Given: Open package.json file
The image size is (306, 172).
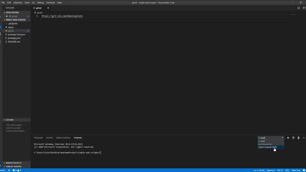Looking at the screenshot, I should (14, 38).
